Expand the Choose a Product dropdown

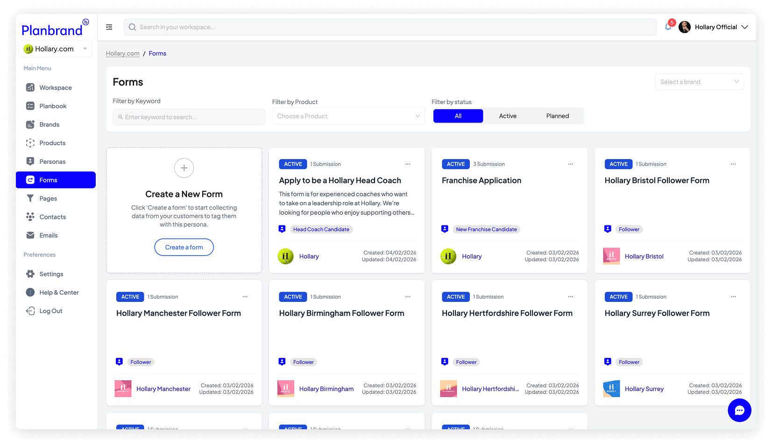(348, 116)
